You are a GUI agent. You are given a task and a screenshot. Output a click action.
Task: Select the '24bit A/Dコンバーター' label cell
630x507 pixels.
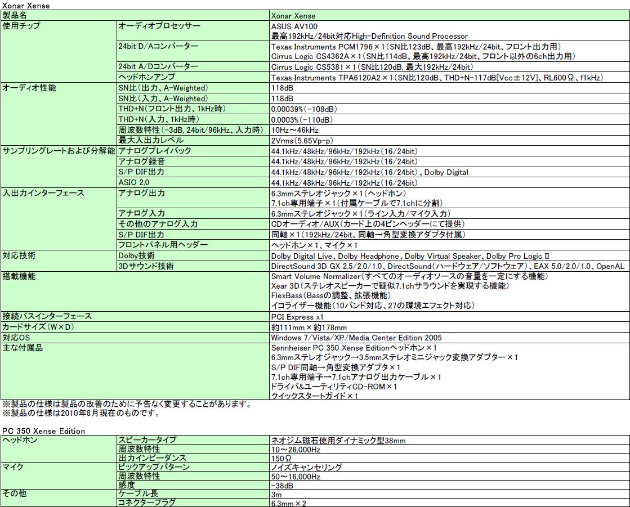193,66
